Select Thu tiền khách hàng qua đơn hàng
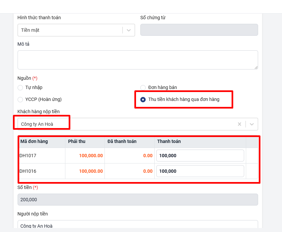282x232 pixels. point(143,100)
